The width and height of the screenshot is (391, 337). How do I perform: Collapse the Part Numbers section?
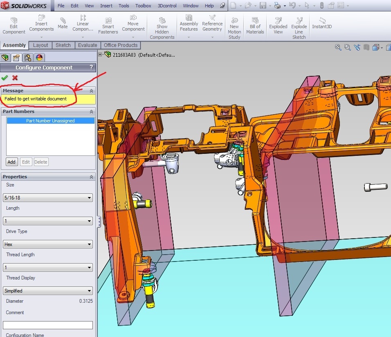pos(91,112)
